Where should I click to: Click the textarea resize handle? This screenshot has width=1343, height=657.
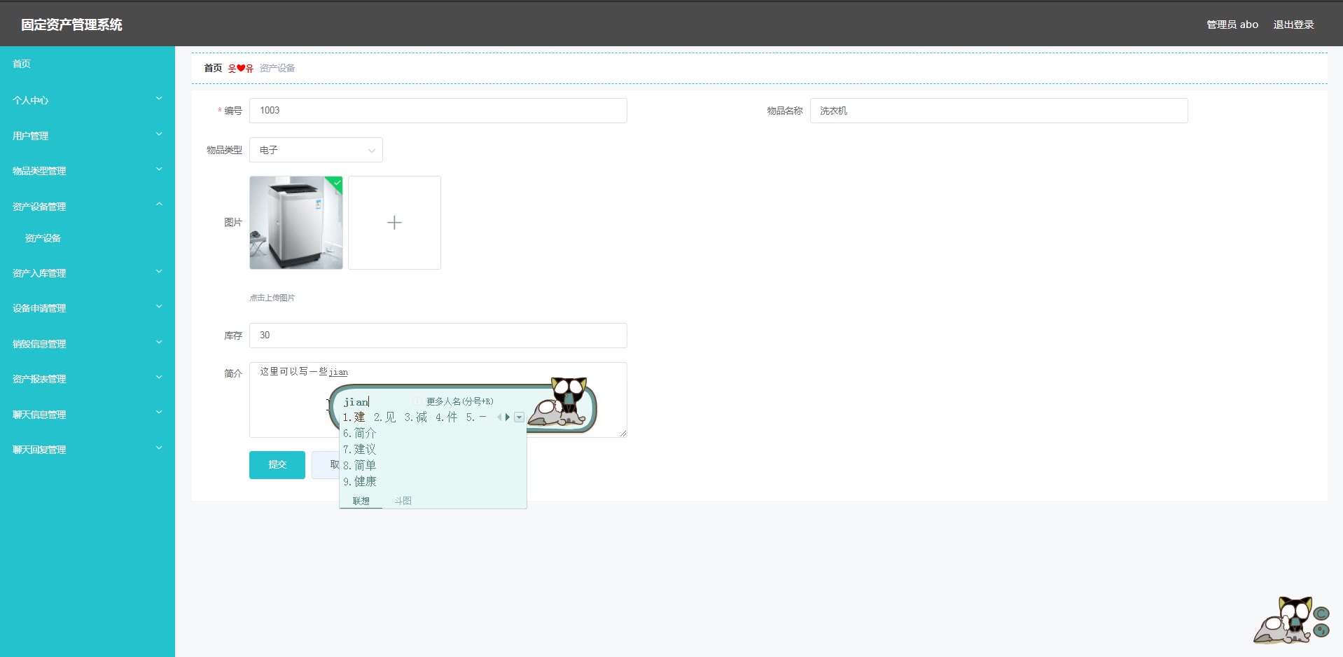click(622, 434)
